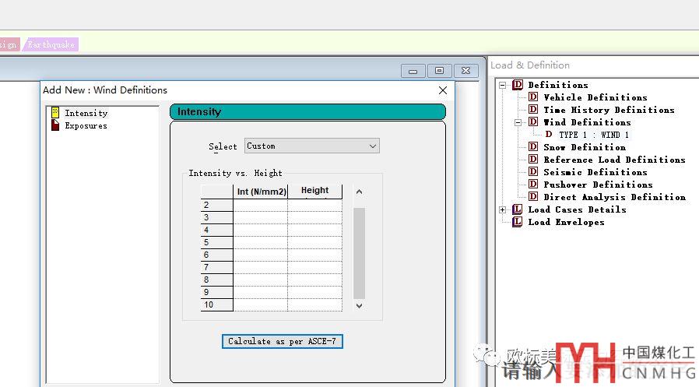Close the Add New Wind Definitions dialog
The width and height of the screenshot is (699, 387).
tap(443, 90)
